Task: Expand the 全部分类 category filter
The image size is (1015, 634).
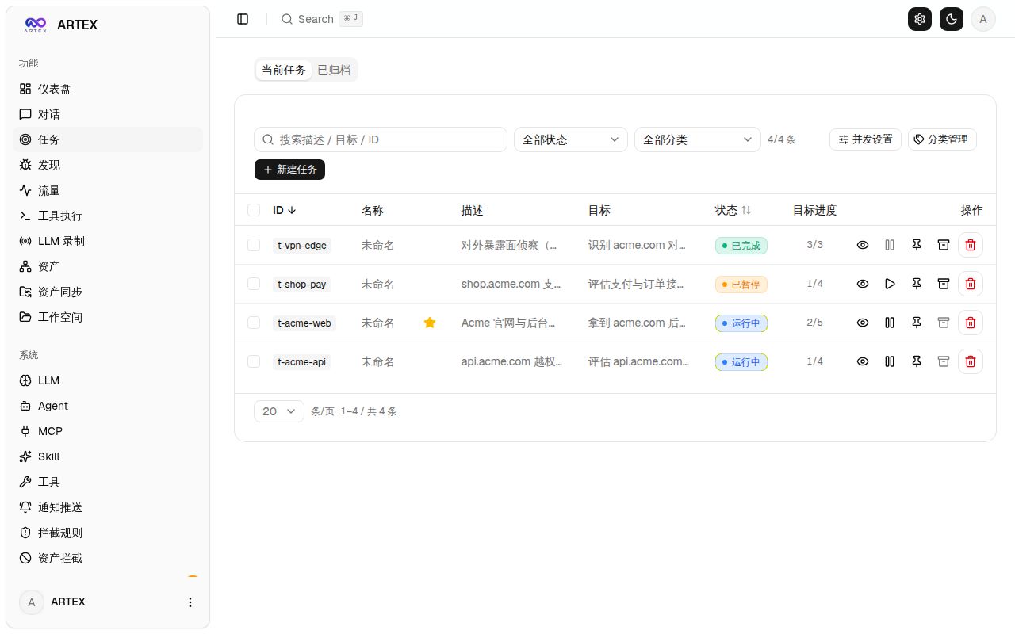Action: pos(698,139)
